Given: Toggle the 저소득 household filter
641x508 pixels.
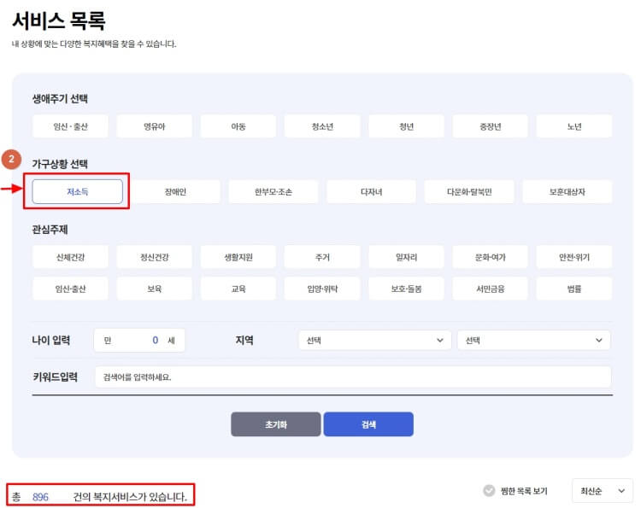Looking at the screenshot, I should point(77,191).
